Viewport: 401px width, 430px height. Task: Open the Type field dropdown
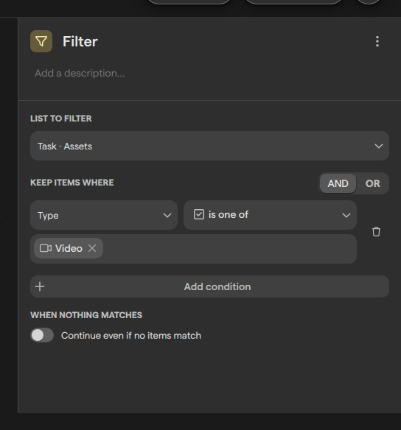point(104,215)
